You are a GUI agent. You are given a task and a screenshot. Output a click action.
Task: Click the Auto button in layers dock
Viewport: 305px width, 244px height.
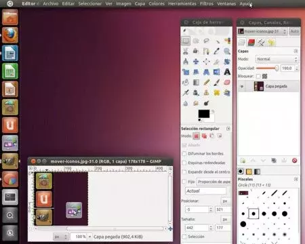tap(294, 31)
